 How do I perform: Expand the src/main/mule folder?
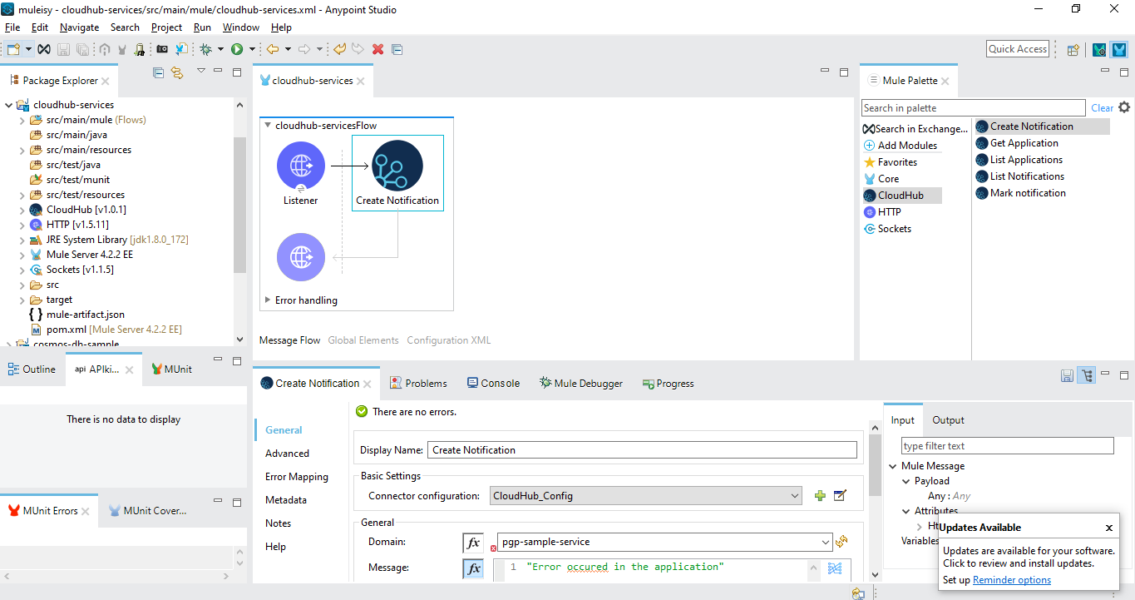coord(22,120)
